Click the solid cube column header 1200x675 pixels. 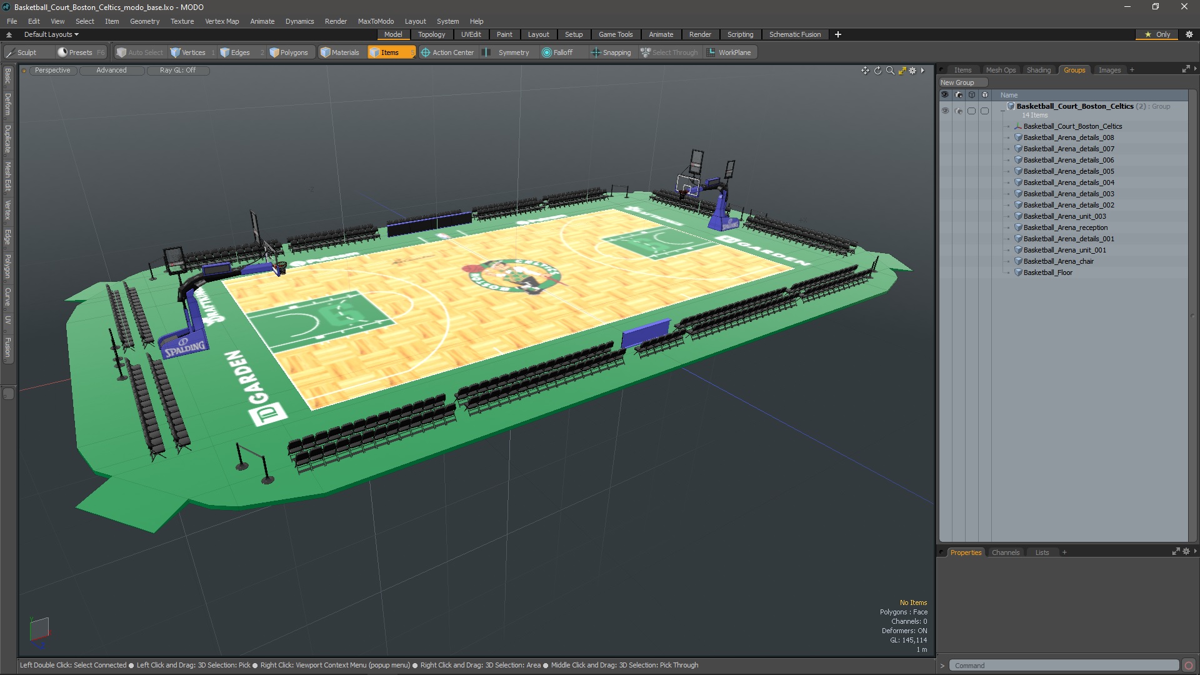985,95
